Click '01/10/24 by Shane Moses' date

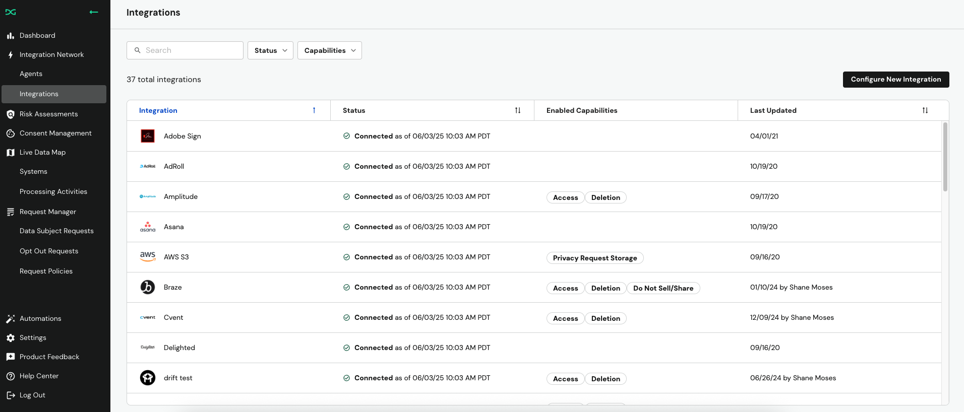(x=792, y=287)
